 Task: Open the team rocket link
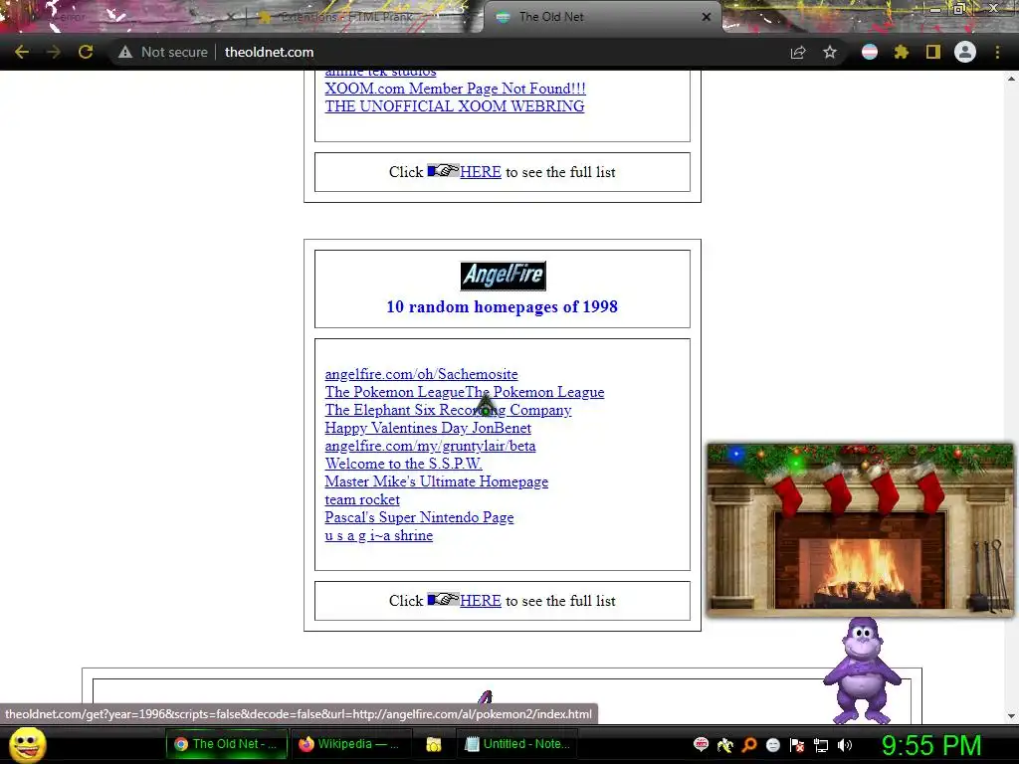pos(362,499)
